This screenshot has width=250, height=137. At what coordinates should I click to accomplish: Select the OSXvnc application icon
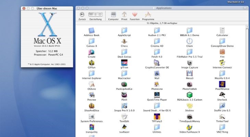tap(91, 84)
